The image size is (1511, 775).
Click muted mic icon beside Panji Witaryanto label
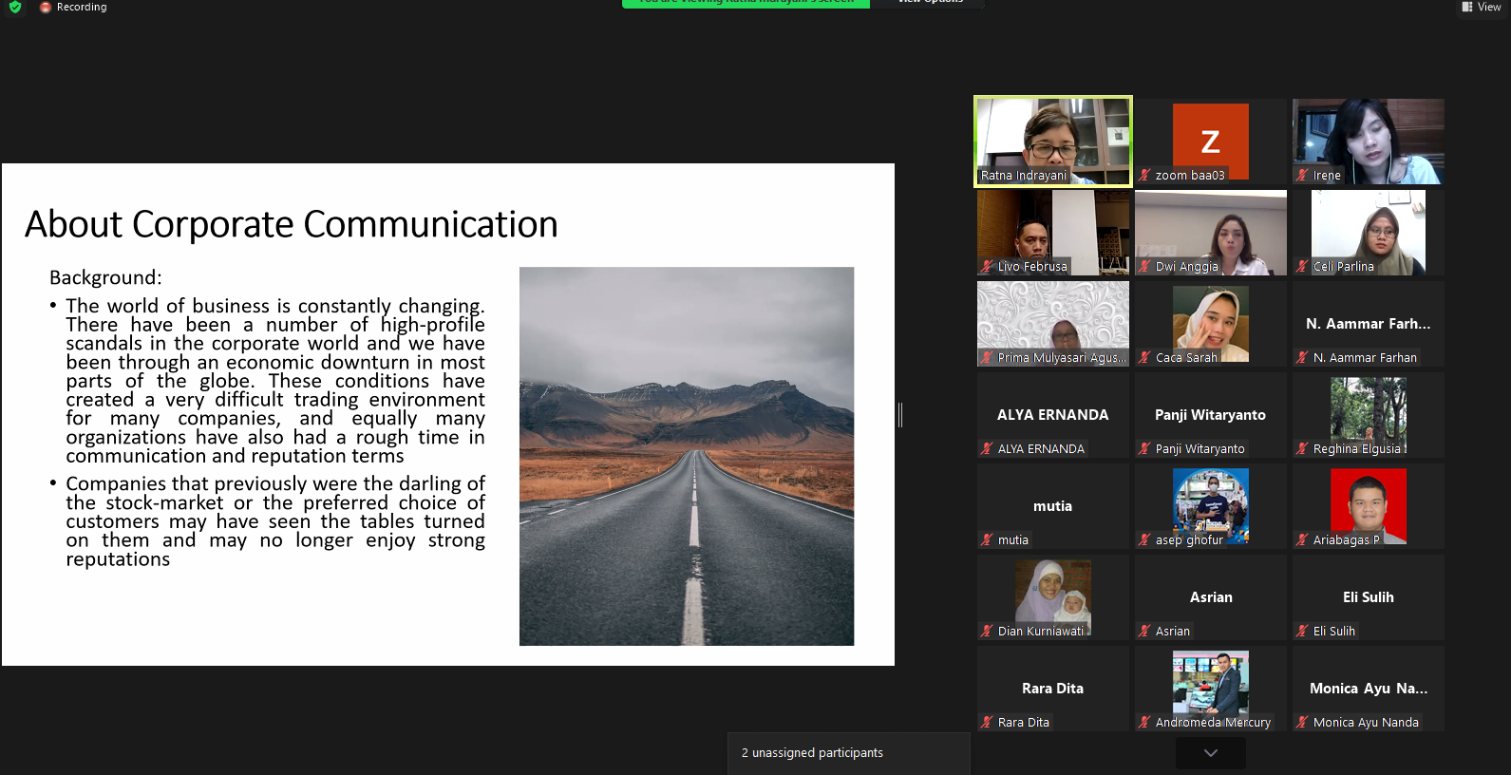pyautogui.click(x=1145, y=448)
